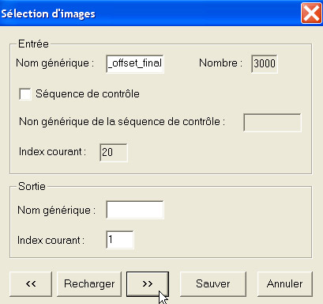The width and height of the screenshot is (323, 304).
Task: Click the Sortie group box heading
Action: [32, 186]
